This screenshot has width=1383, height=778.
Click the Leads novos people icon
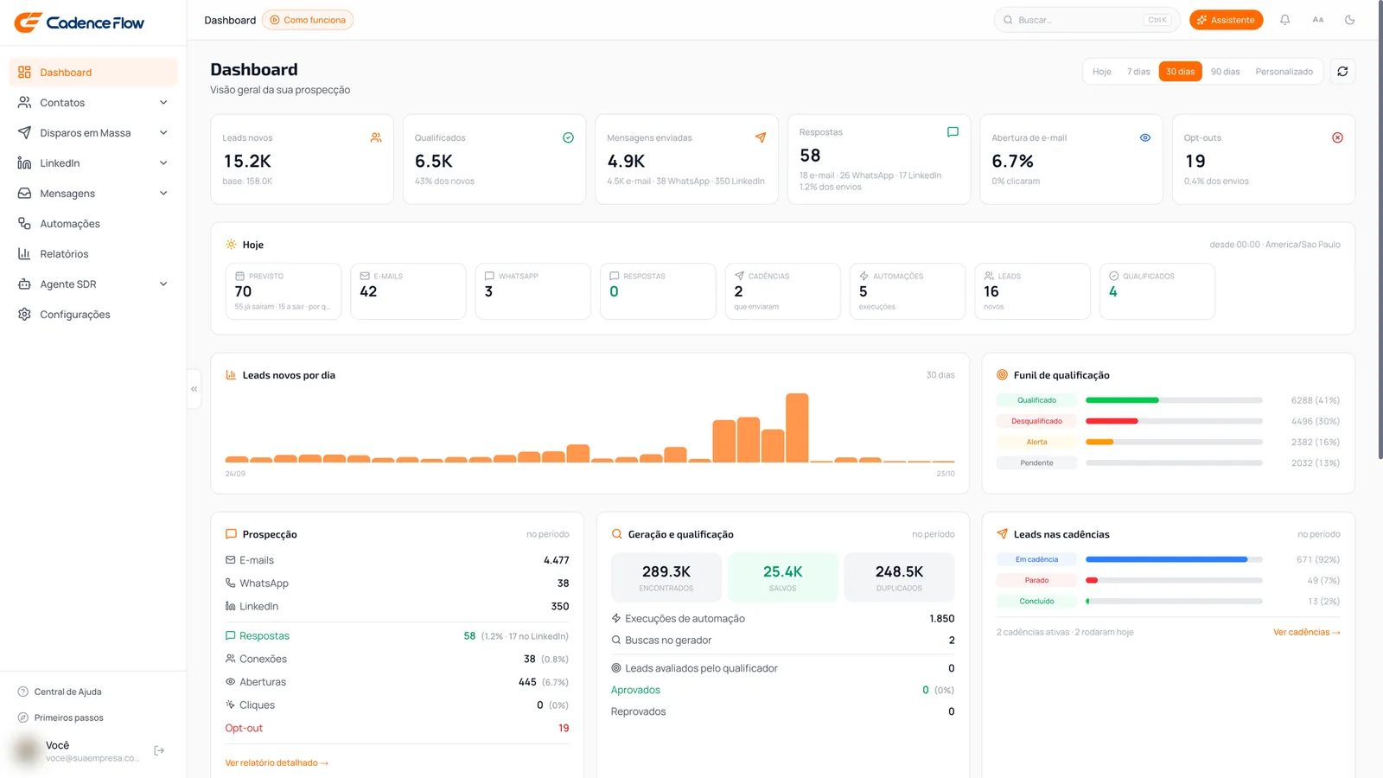coord(376,137)
